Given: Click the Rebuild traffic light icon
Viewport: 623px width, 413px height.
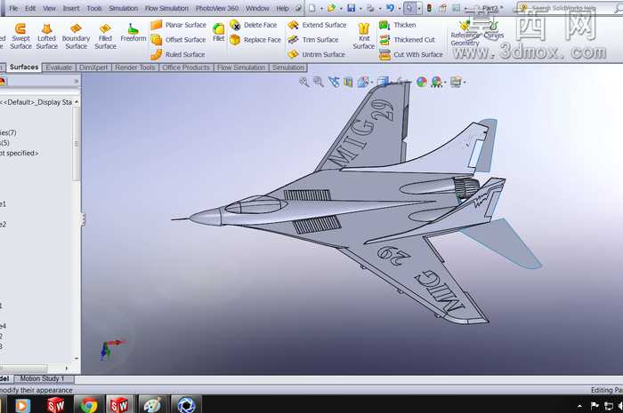Looking at the screenshot, I should (x=429, y=8).
